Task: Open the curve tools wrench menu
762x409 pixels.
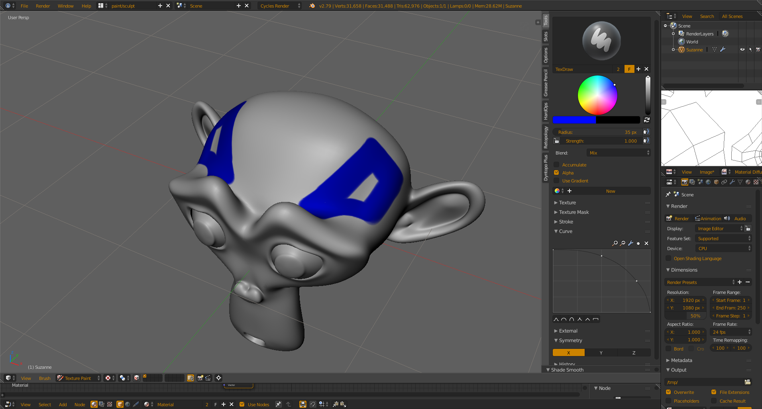Action: (630, 243)
